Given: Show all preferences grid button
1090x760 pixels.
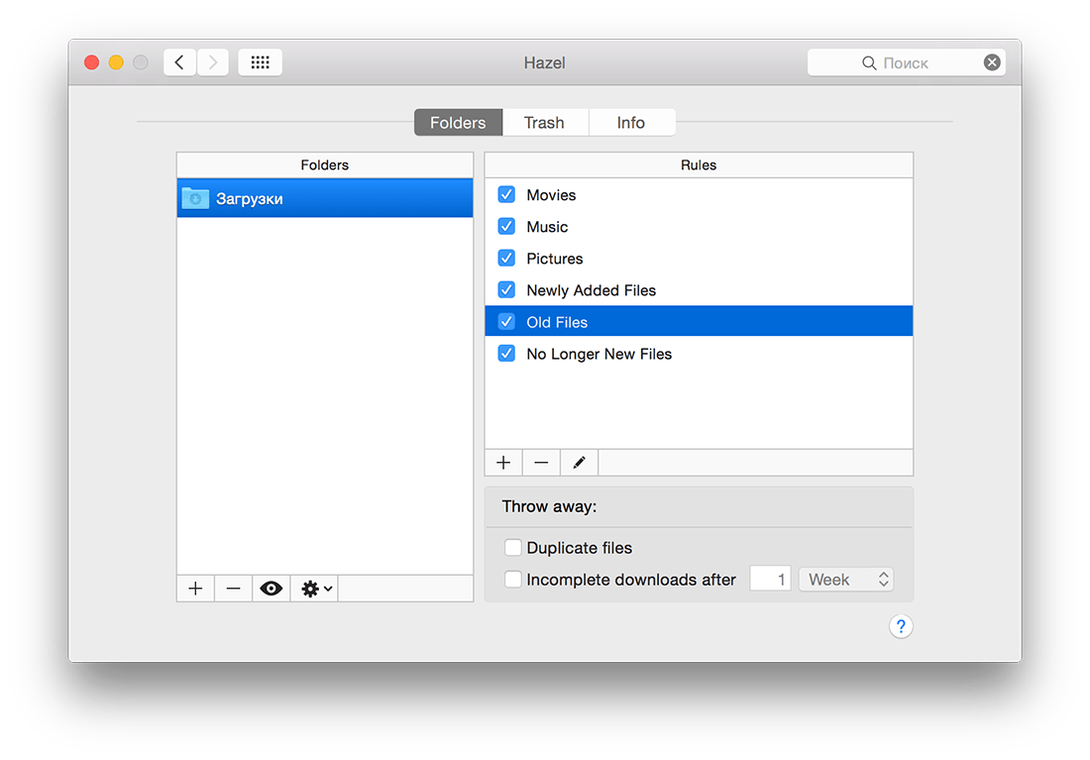Looking at the screenshot, I should 260,62.
